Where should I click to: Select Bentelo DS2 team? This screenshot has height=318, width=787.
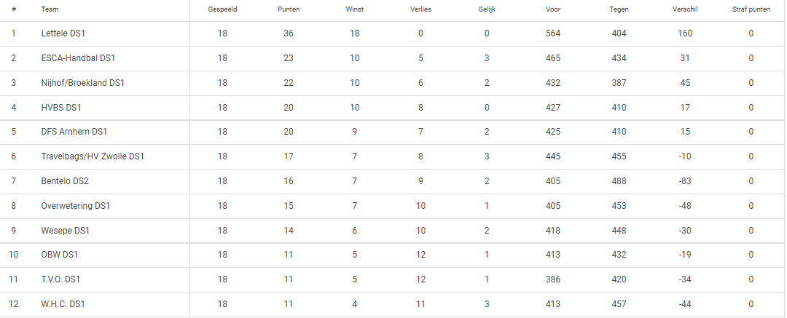(x=65, y=181)
